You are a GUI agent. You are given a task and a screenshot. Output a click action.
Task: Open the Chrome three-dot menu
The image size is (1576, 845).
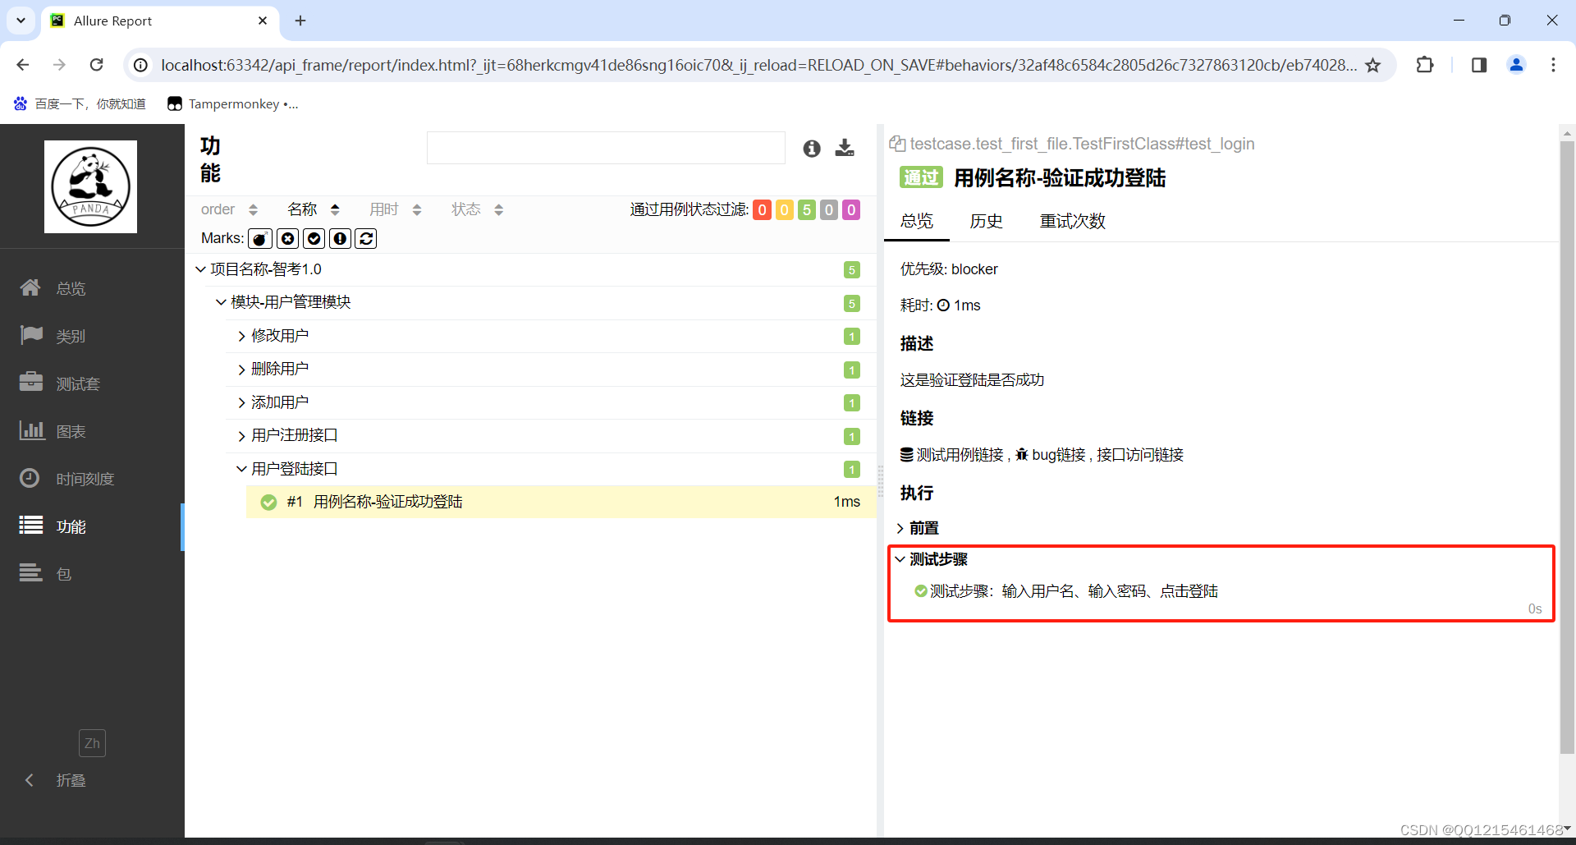click(x=1553, y=65)
